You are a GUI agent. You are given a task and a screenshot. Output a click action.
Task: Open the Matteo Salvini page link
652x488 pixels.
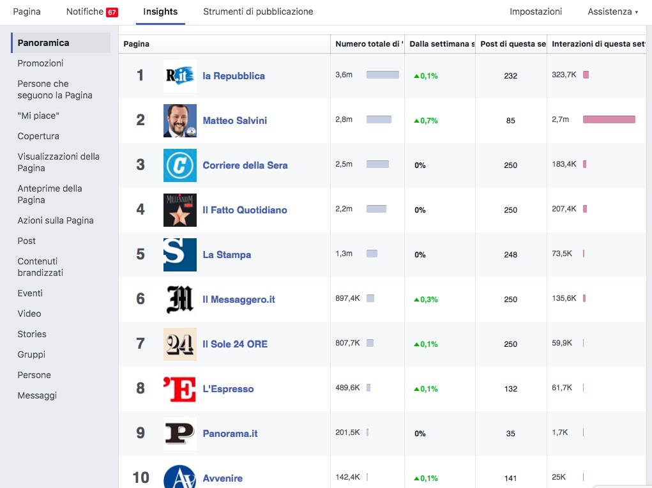(235, 121)
